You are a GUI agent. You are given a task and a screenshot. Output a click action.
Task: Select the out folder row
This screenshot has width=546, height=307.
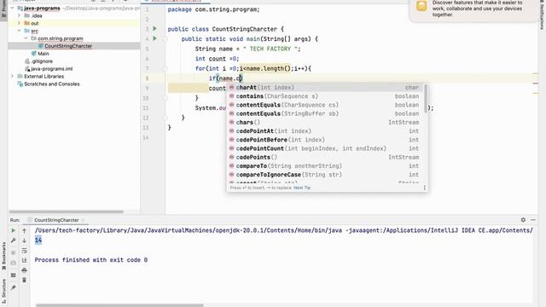[74, 23]
